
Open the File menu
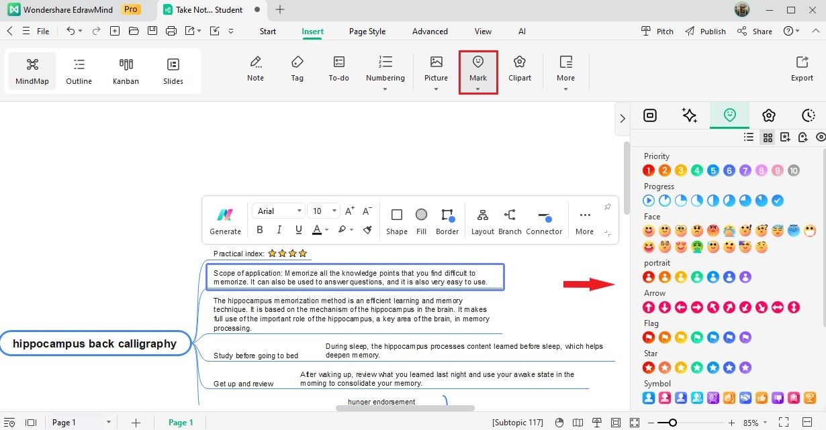pyautogui.click(x=42, y=32)
